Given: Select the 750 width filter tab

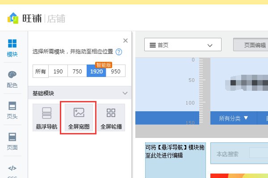Looking at the screenshot, I should tap(77, 71).
